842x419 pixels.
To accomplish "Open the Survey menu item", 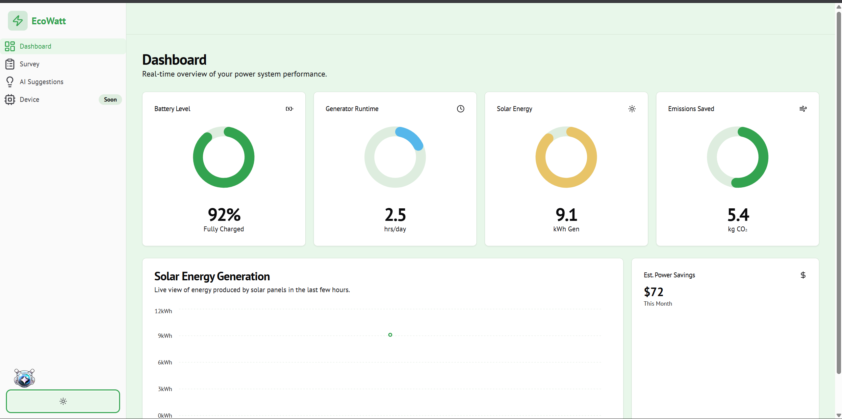I will pyautogui.click(x=30, y=64).
